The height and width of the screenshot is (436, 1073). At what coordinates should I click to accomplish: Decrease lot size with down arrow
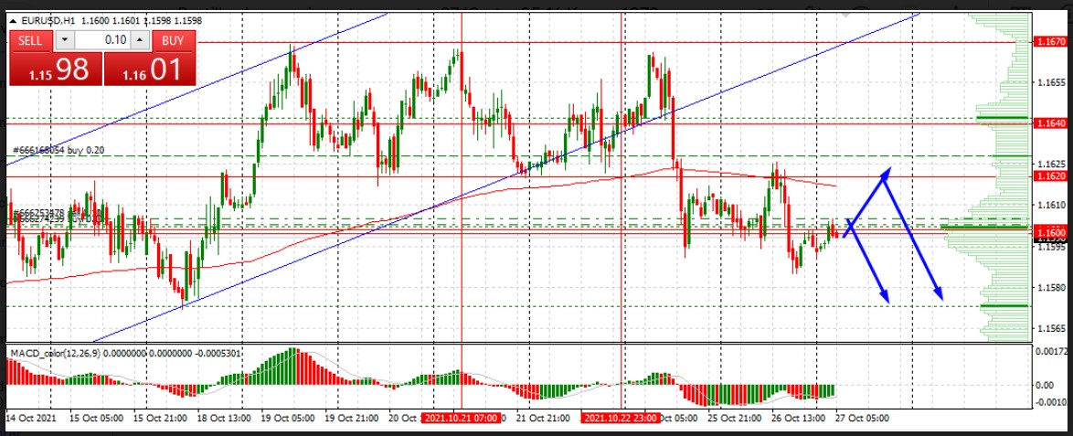pyautogui.click(x=64, y=40)
